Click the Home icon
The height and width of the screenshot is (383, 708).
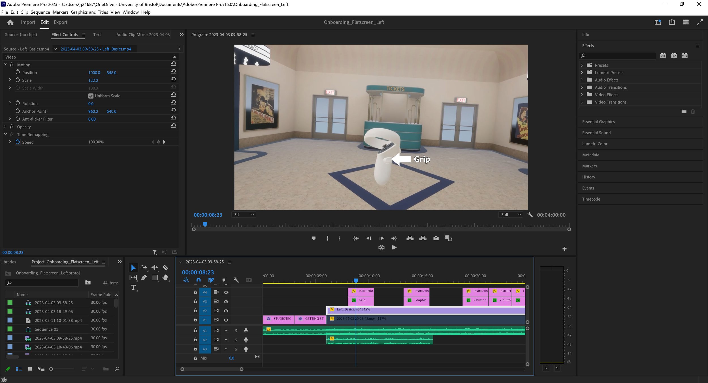[10, 22]
